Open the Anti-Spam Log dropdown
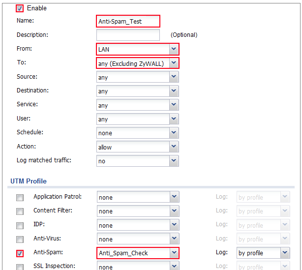The height and width of the screenshot is (270, 302). click(x=263, y=253)
